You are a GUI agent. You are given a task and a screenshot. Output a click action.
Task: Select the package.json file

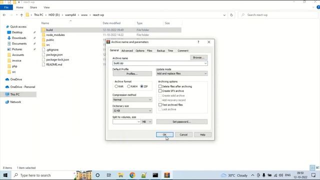[x=54, y=54]
